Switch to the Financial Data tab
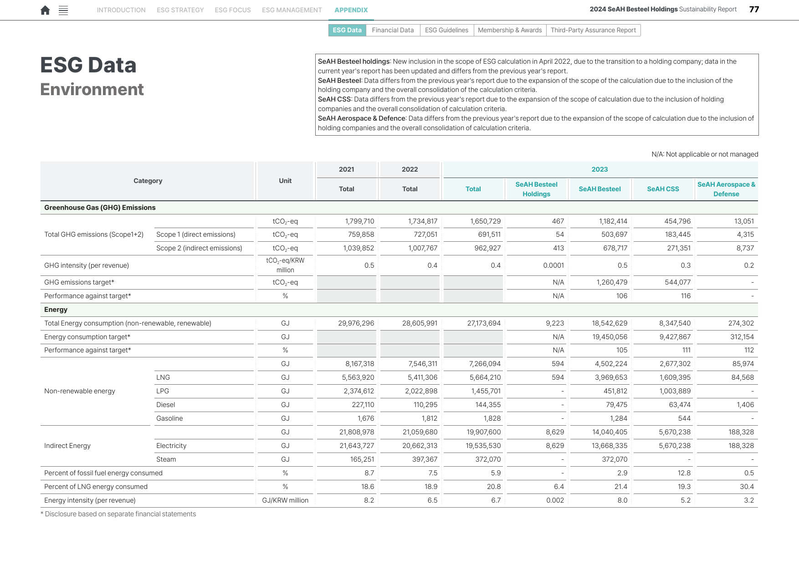The width and height of the screenshot is (799, 565). [x=393, y=30]
